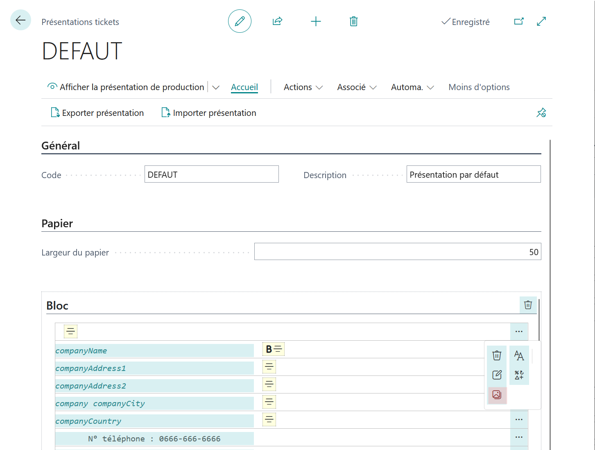The width and height of the screenshot is (595, 450).
Task: Click companyAddress2 field text
Action: point(90,386)
